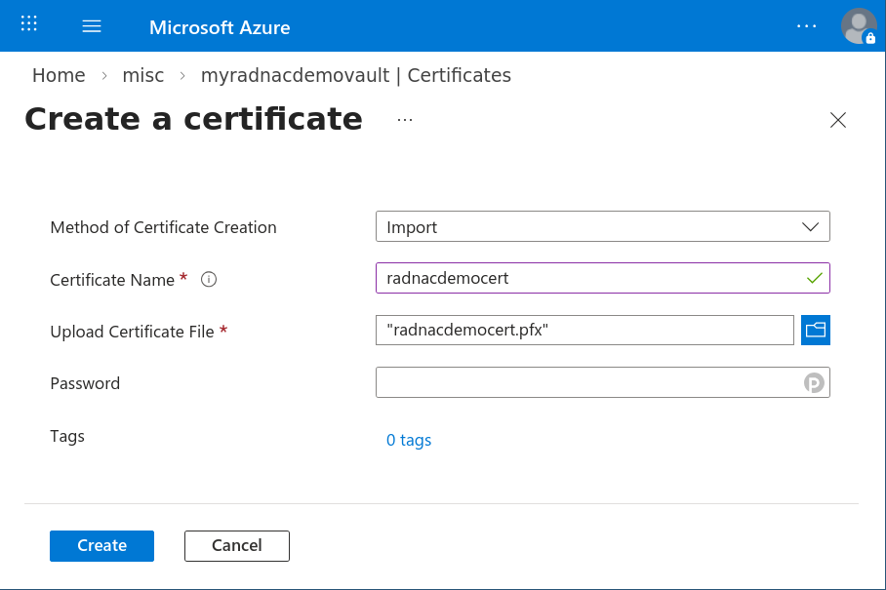Browse for certificate file with folder icon
This screenshot has width=886, height=590.
pos(816,330)
